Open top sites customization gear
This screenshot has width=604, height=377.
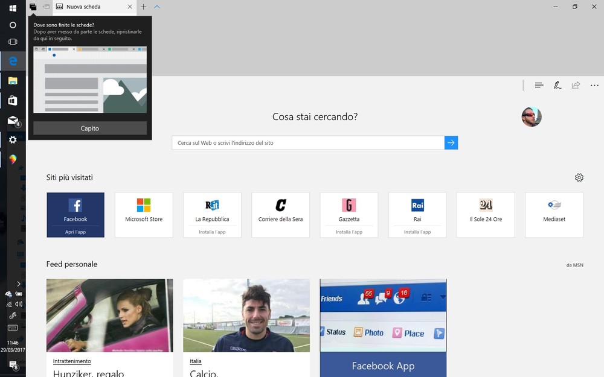[579, 177]
